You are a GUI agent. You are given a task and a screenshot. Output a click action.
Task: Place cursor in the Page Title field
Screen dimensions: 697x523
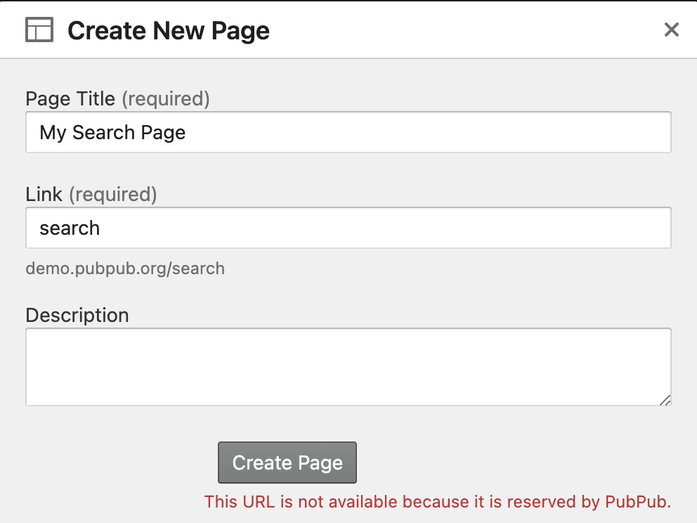pos(348,132)
